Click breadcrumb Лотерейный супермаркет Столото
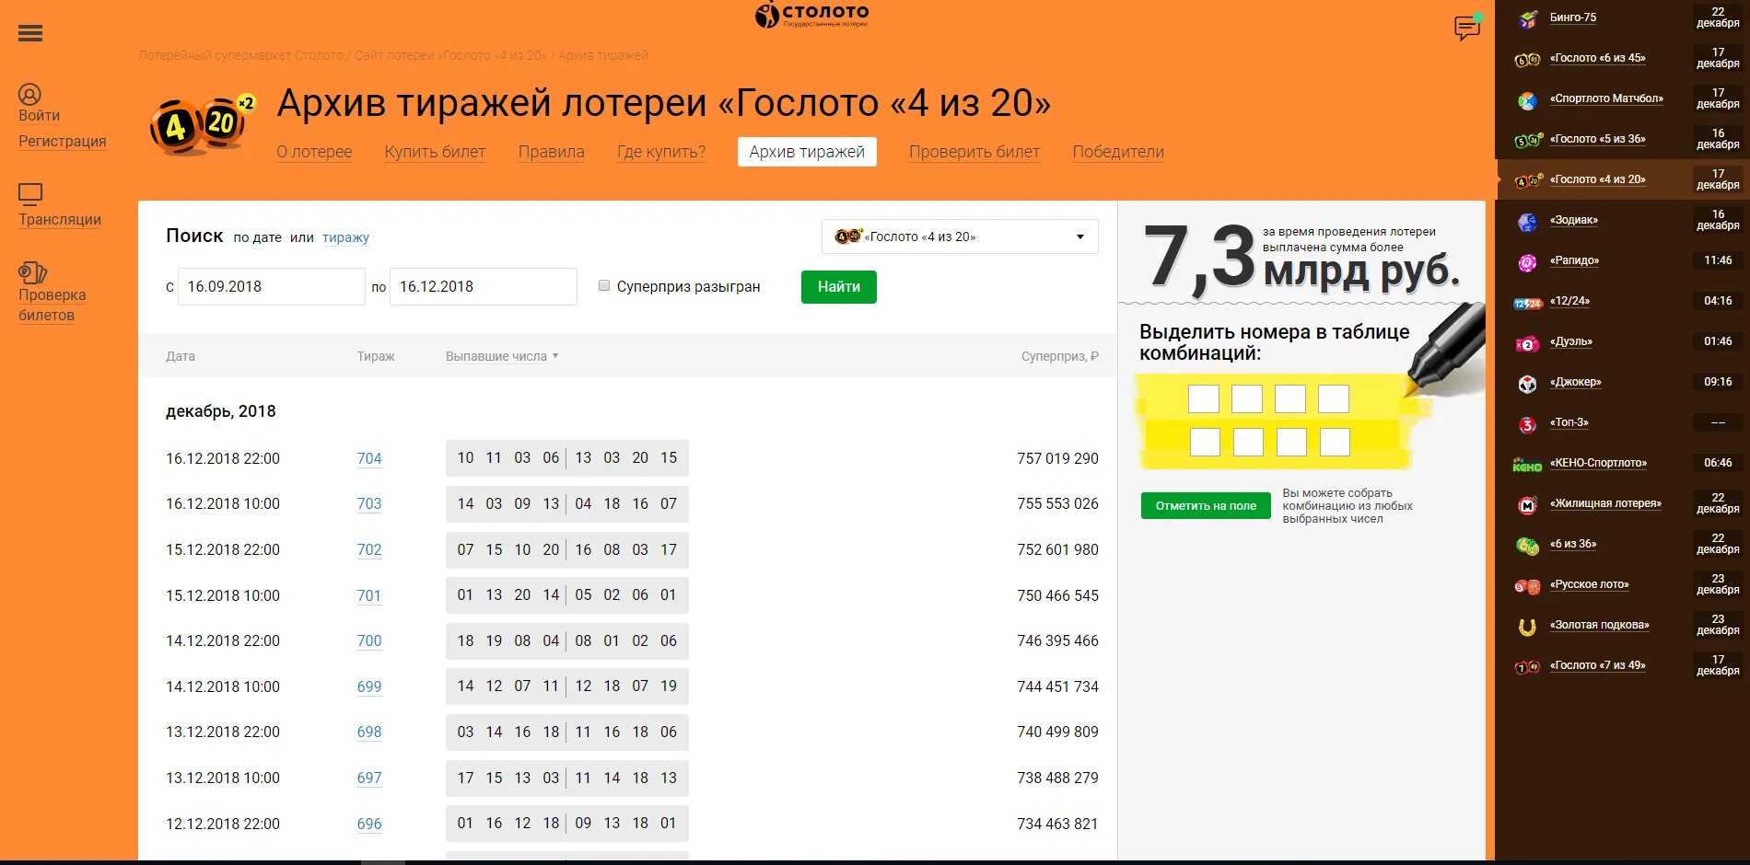This screenshot has height=865, width=1750. point(241,55)
